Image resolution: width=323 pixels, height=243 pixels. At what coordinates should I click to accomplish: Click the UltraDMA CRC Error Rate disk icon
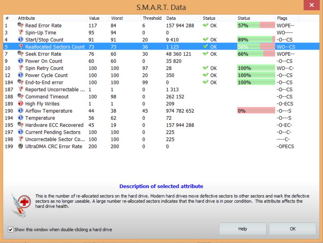click(x=21, y=146)
